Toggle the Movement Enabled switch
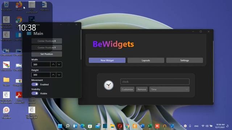The image size is (232, 130). (x=35, y=84)
